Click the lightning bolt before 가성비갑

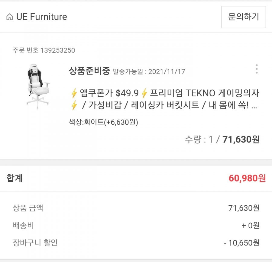tap(74, 105)
